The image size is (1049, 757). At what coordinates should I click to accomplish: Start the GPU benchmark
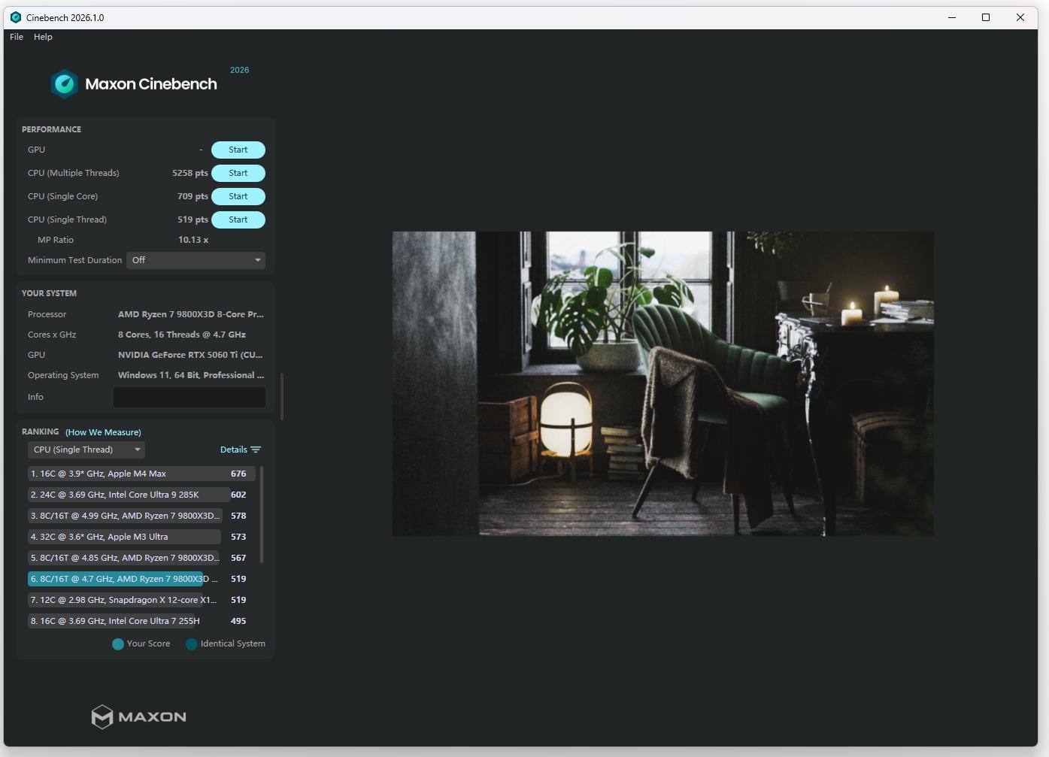point(238,150)
